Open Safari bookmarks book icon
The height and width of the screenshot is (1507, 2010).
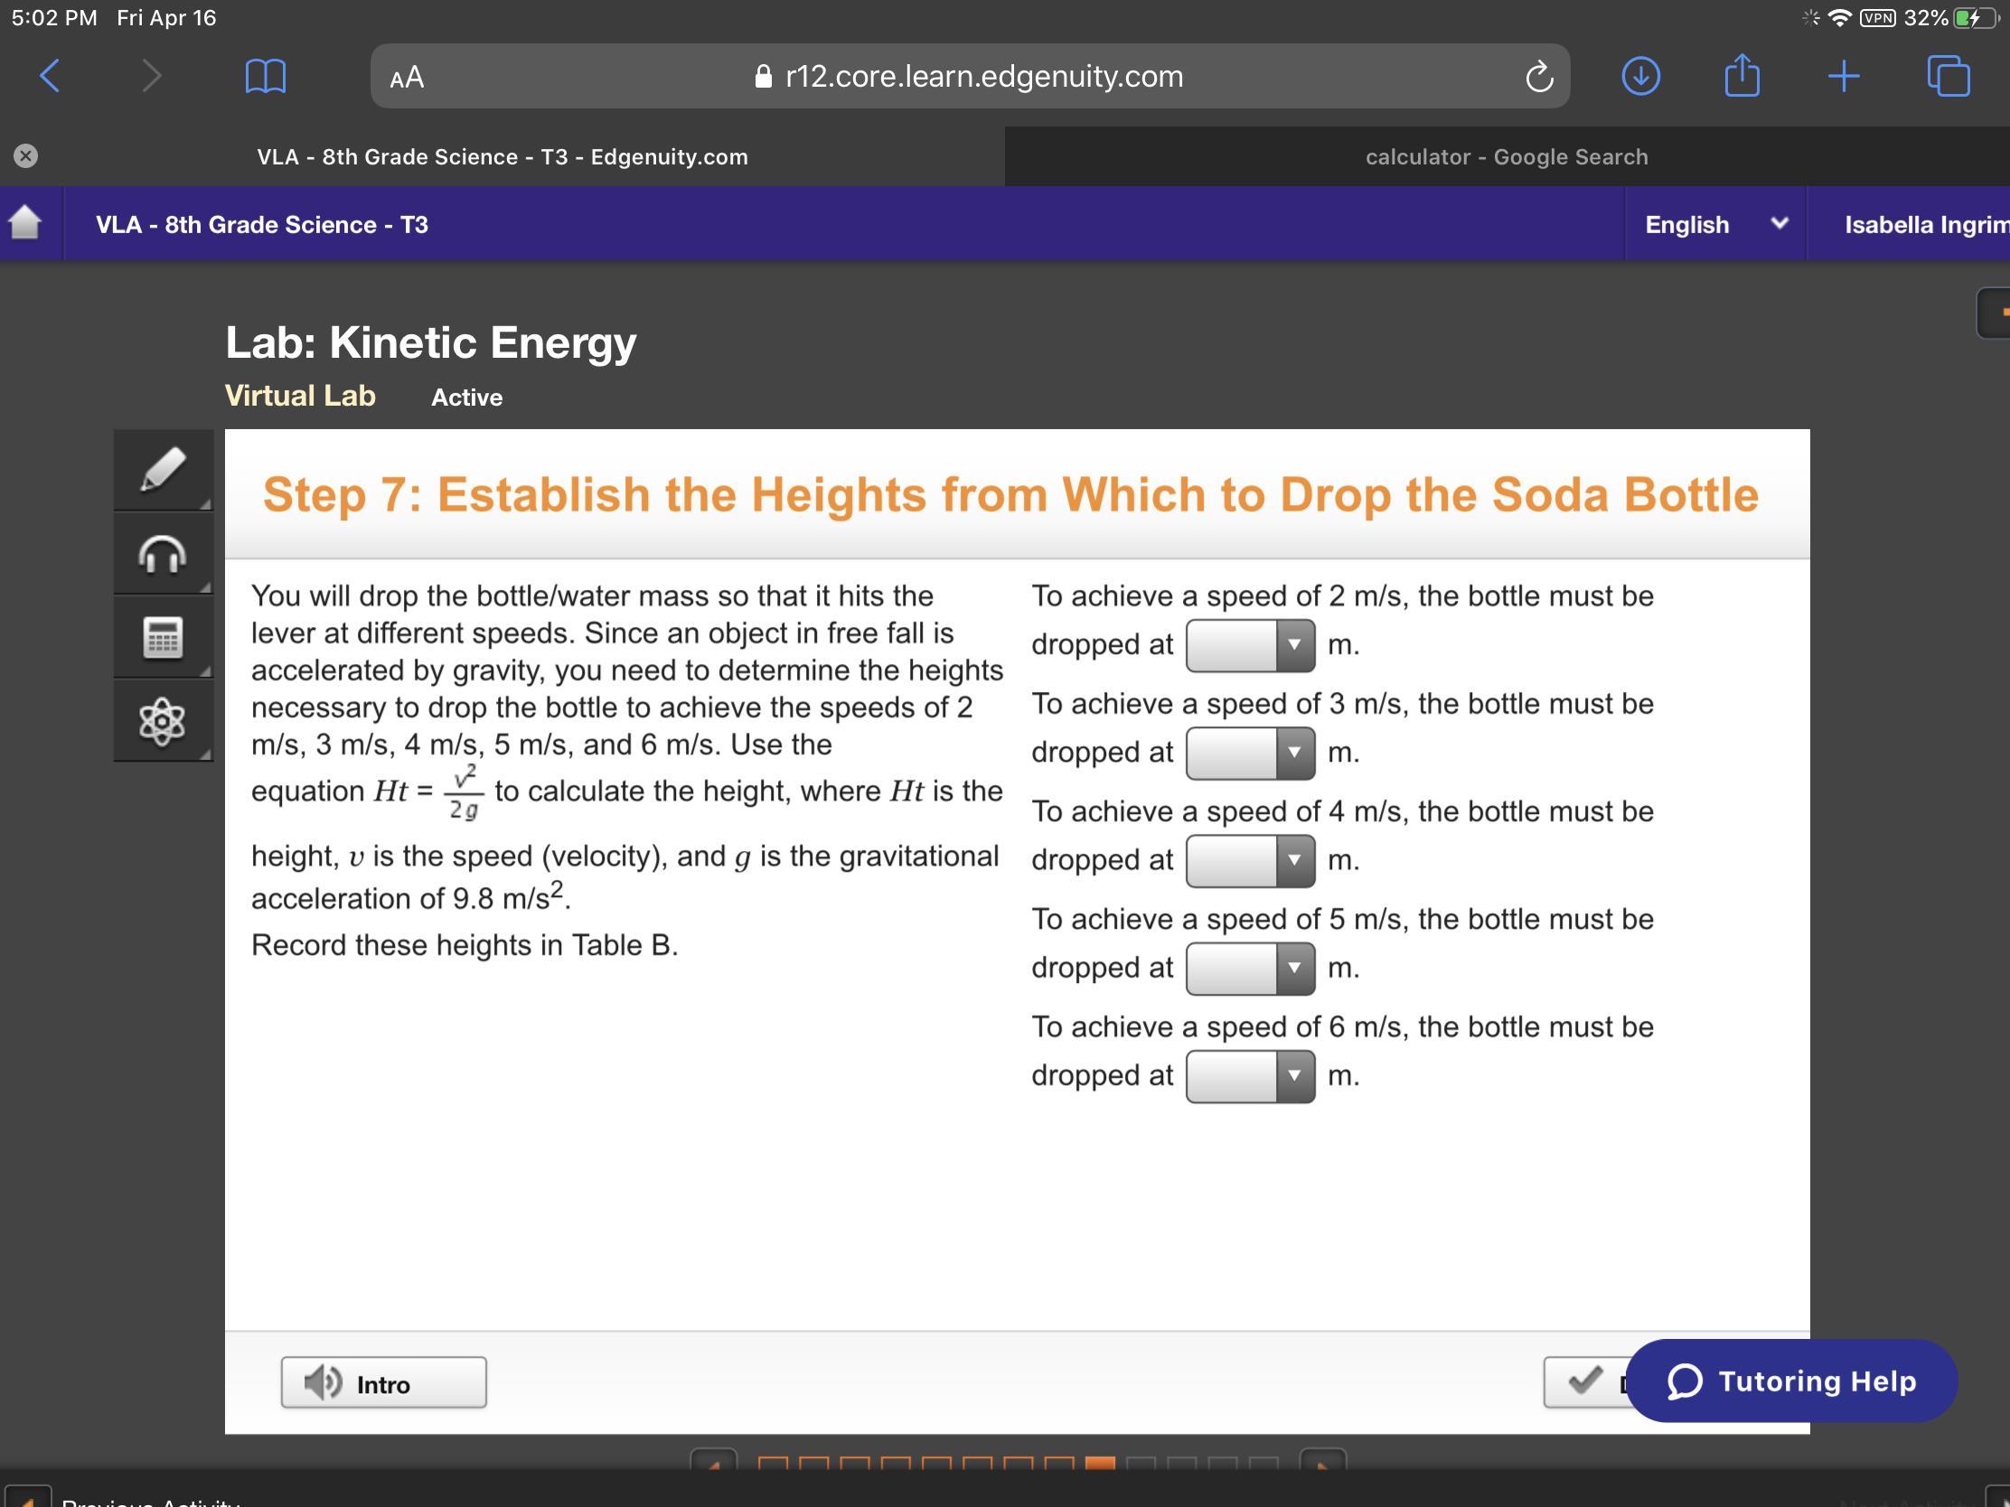pos(266,76)
